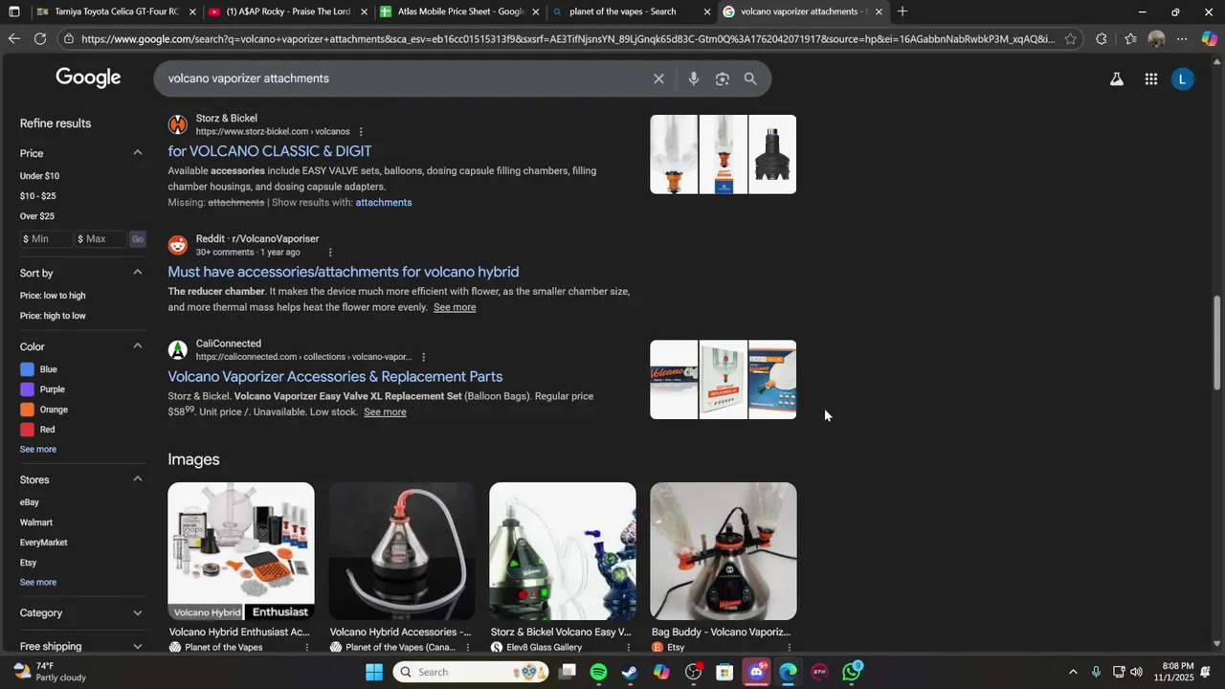This screenshot has width=1225, height=689.
Task: Open Reddit 'Must have accessories/attachments' result
Action: point(344,272)
